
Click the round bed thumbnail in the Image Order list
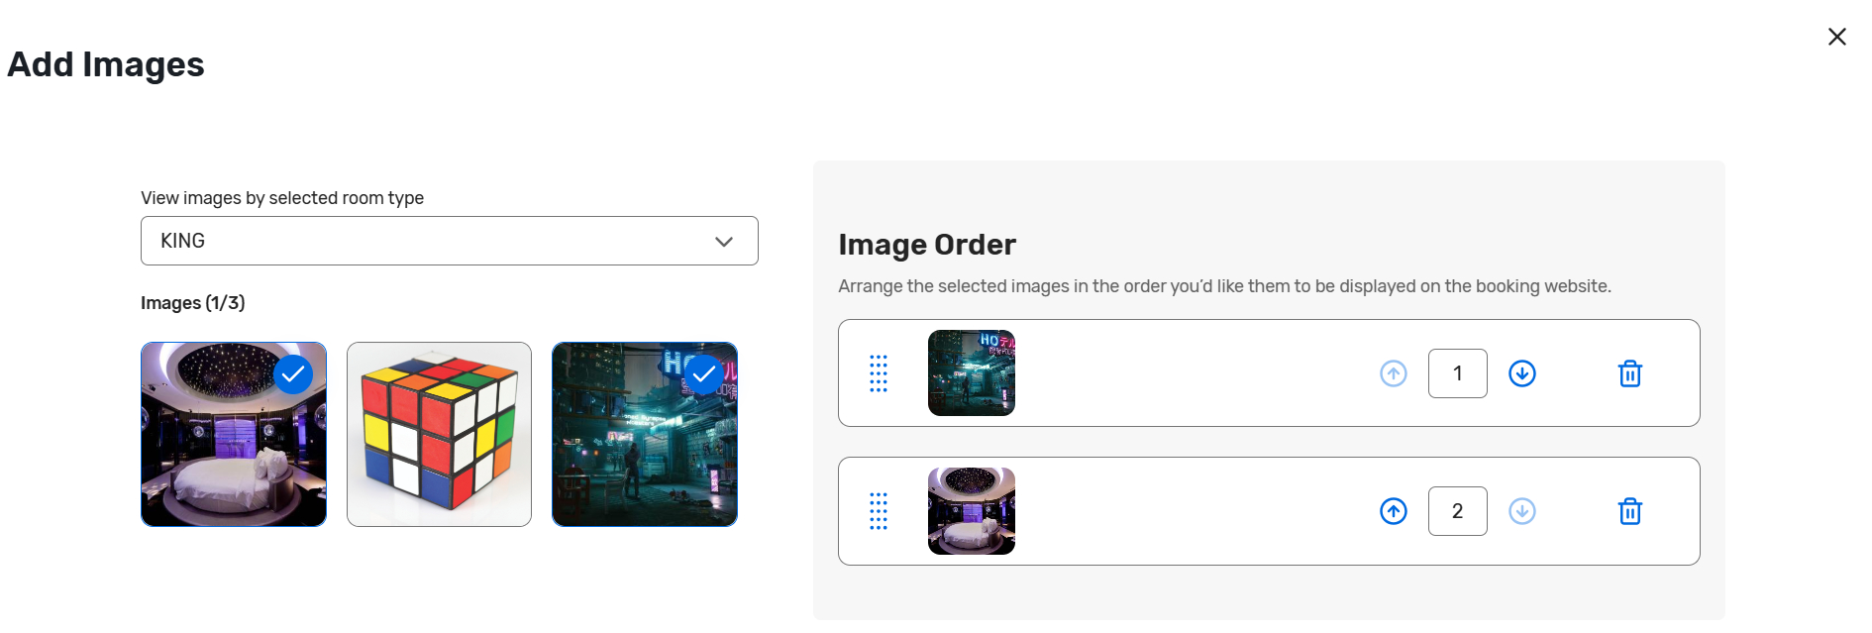click(x=971, y=511)
